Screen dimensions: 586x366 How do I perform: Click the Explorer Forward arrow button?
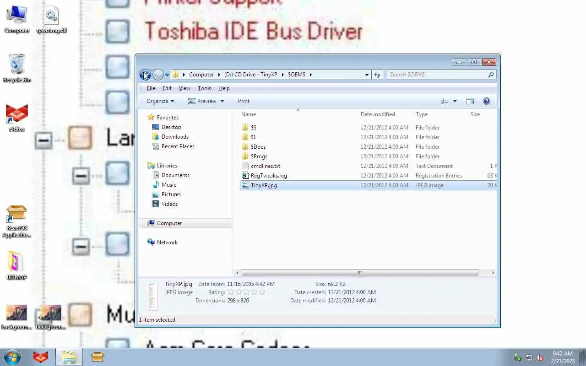(x=158, y=75)
